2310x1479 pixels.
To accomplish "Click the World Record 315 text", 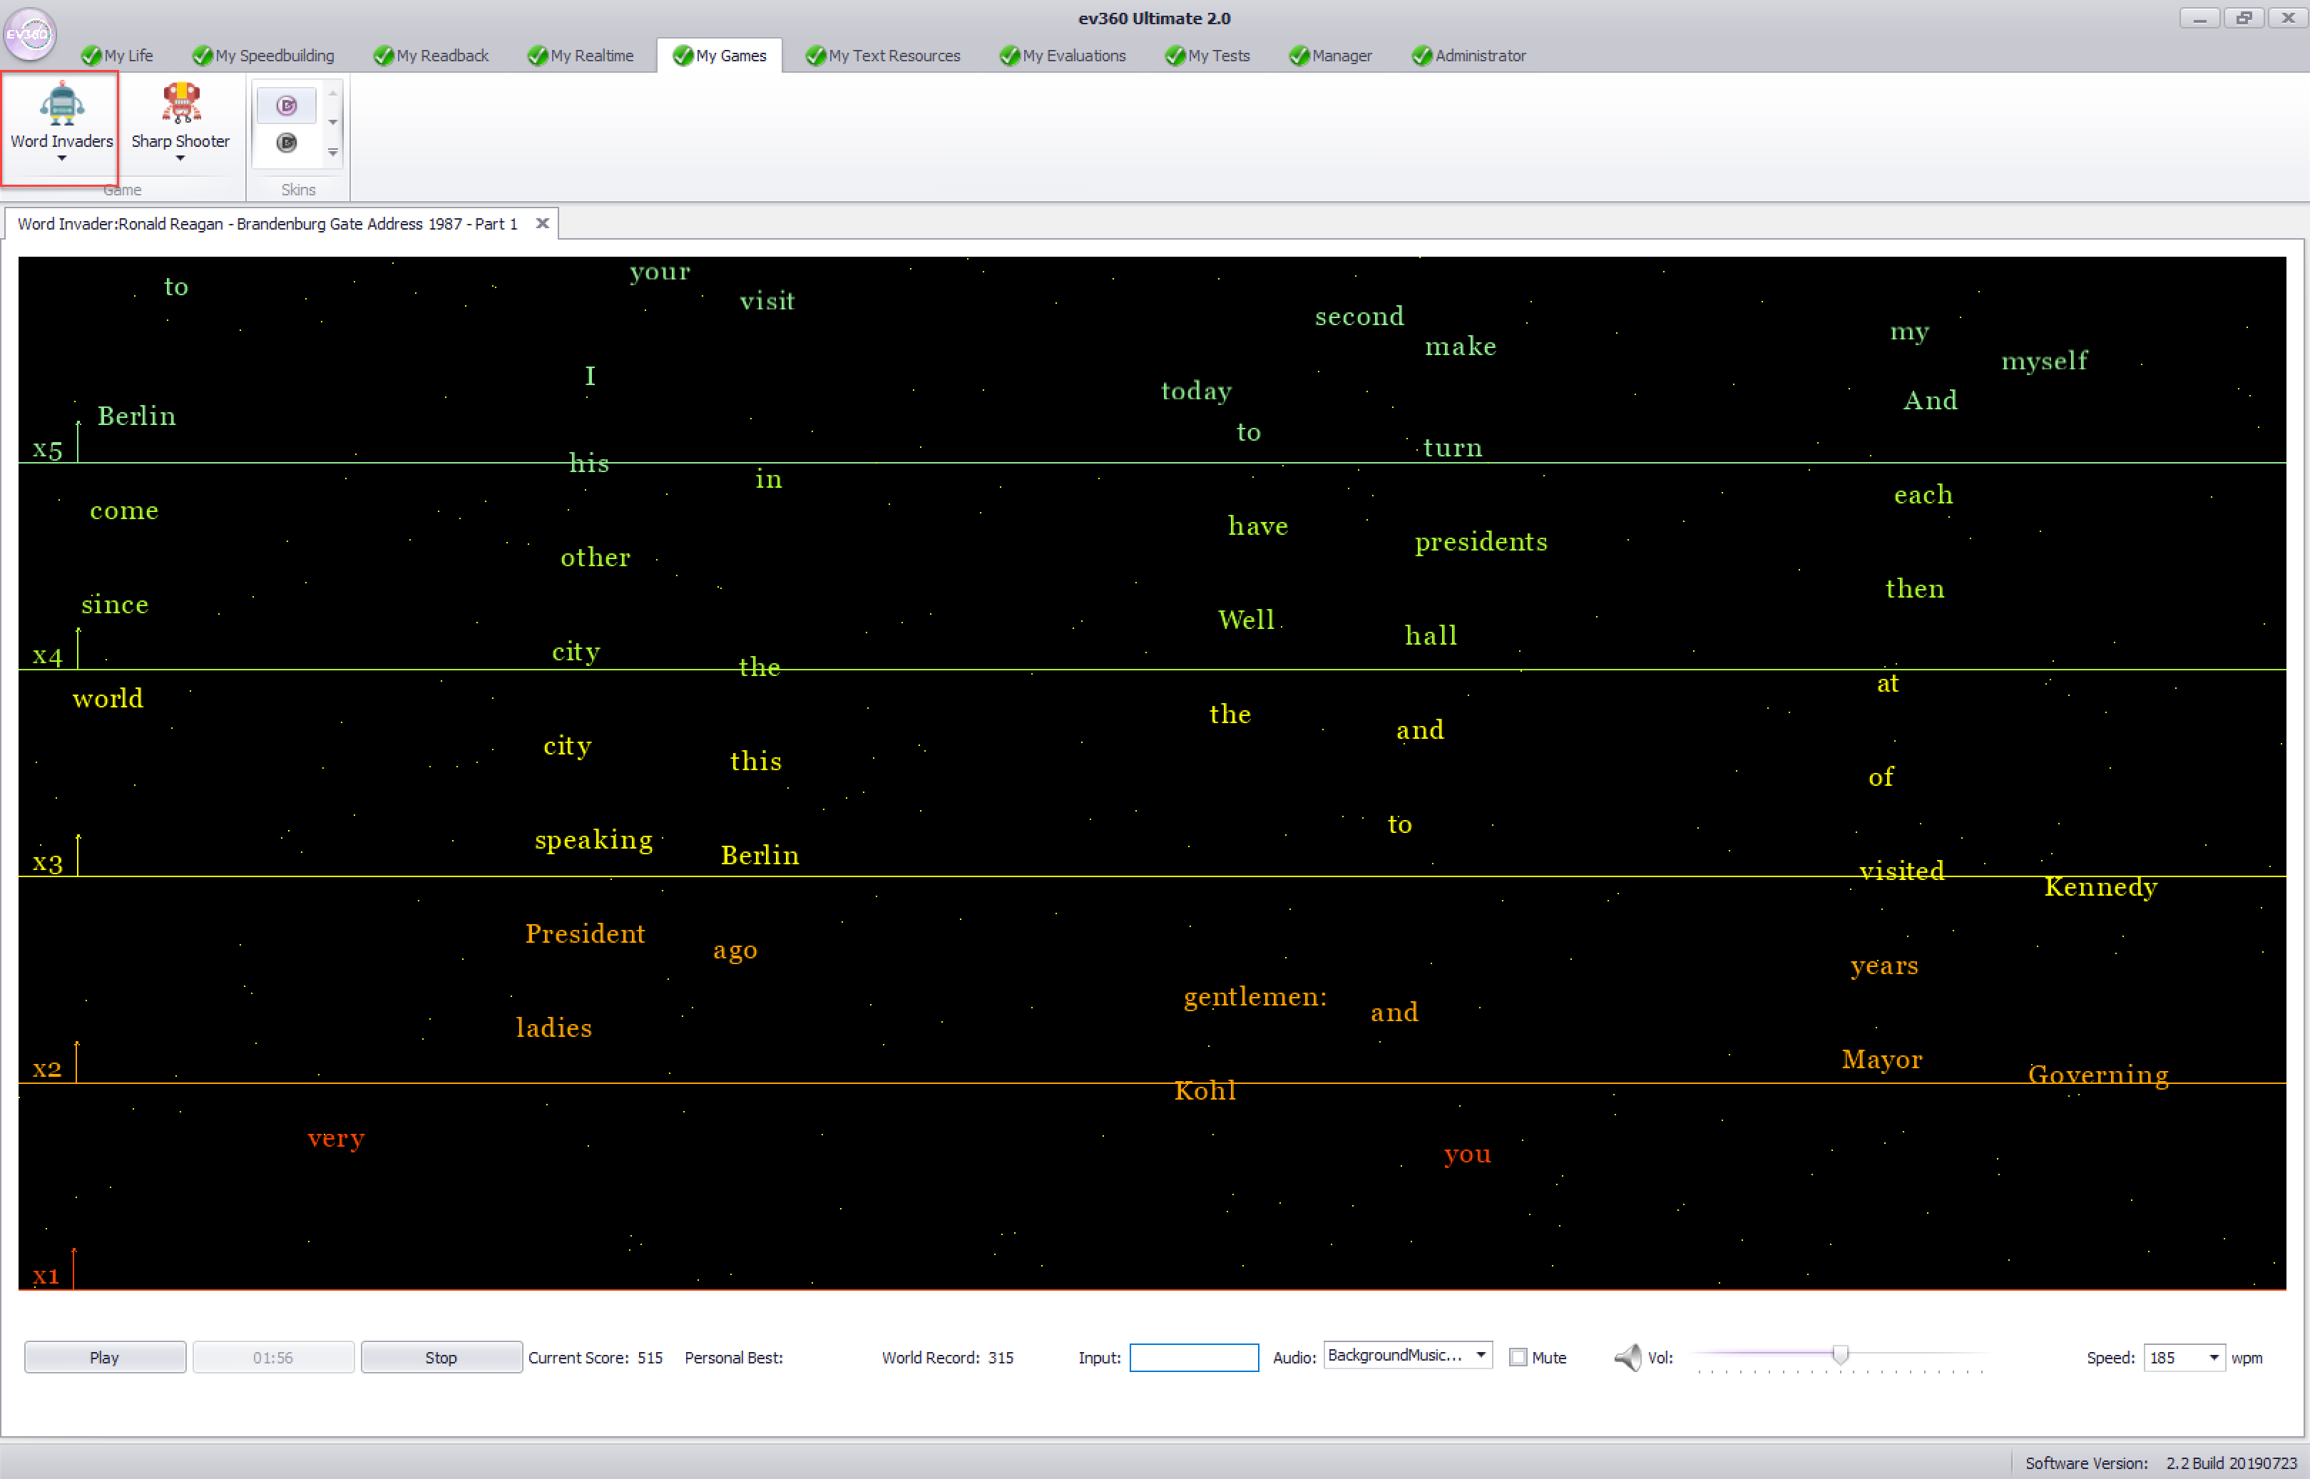I will (948, 1357).
